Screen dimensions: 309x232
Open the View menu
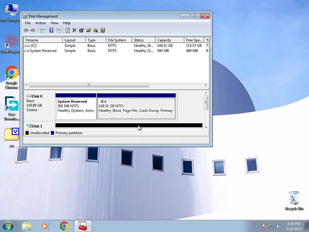coord(54,23)
